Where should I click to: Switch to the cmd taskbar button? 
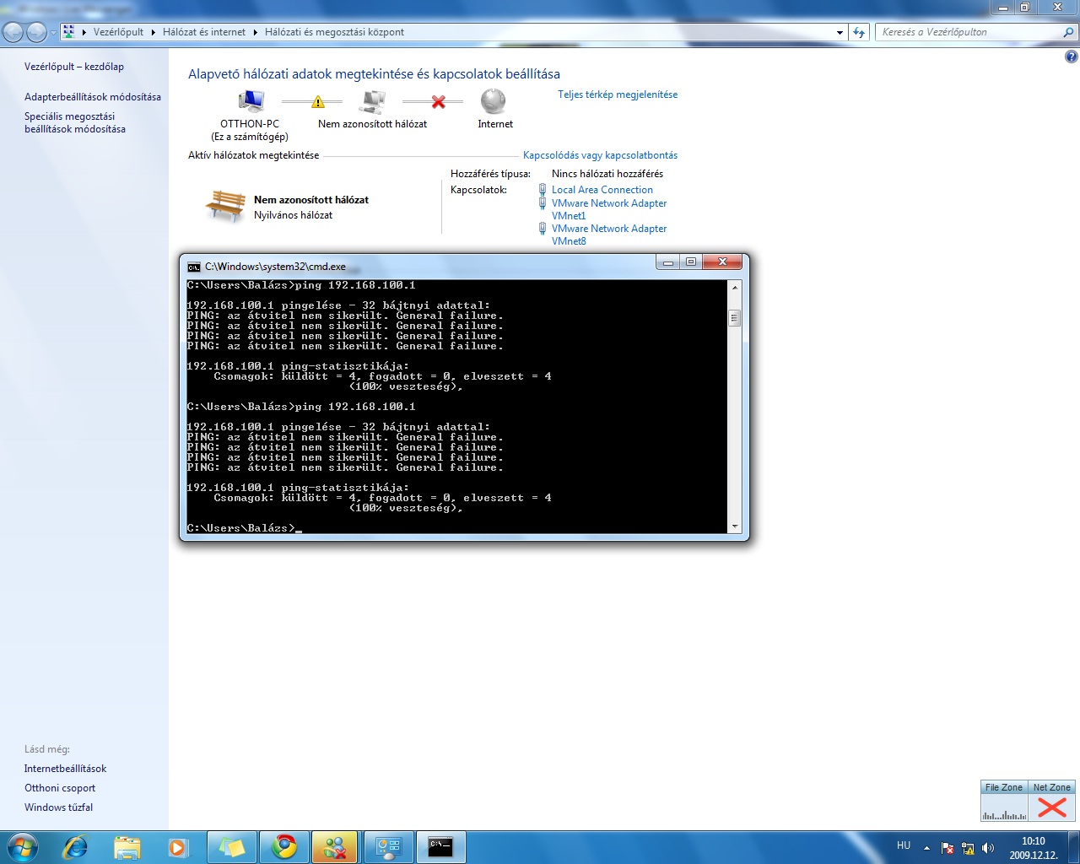tap(440, 847)
